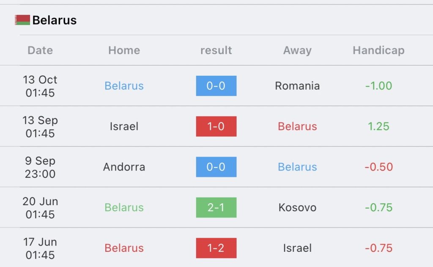Open the 0-0 Andorra result badge

point(216,167)
